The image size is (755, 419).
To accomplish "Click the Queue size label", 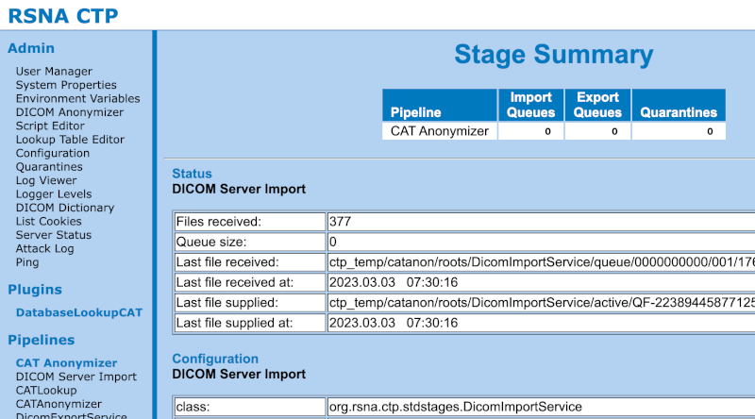I will tap(250, 242).
